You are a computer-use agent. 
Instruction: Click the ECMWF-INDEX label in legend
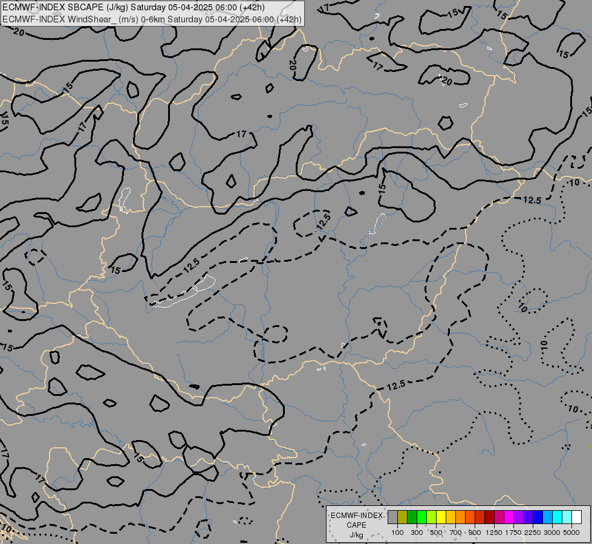[x=357, y=516]
